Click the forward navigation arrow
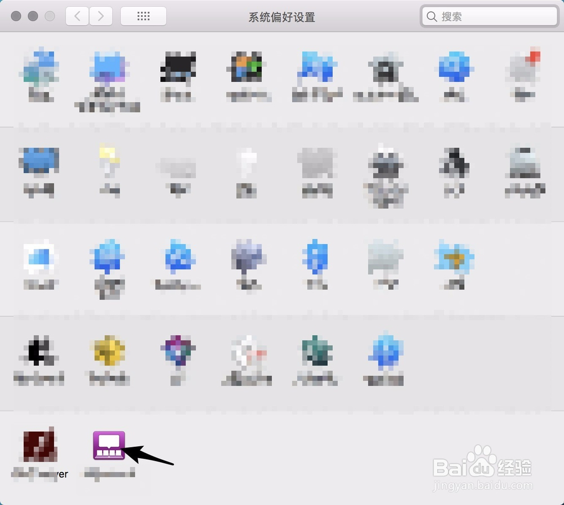 click(100, 16)
